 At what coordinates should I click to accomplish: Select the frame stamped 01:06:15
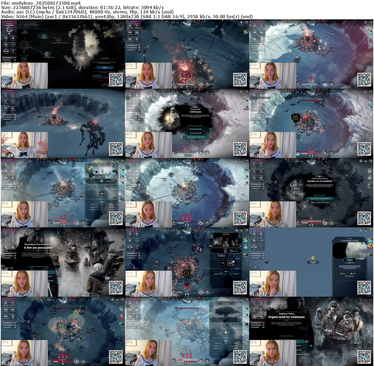187,262
